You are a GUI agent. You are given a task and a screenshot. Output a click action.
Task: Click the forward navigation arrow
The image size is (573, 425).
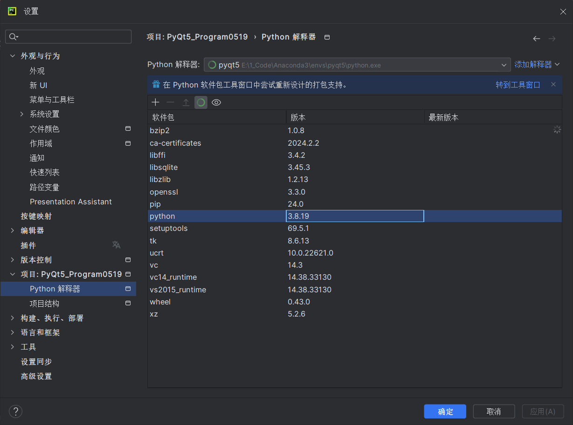[552, 39]
